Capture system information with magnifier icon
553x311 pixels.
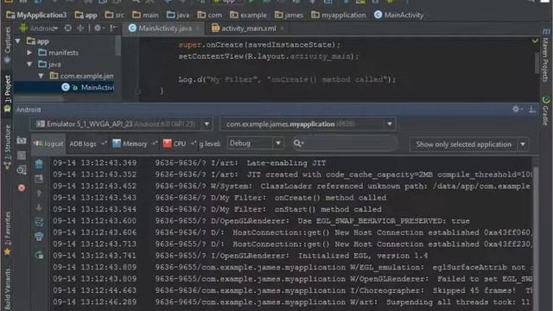(22, 171)
